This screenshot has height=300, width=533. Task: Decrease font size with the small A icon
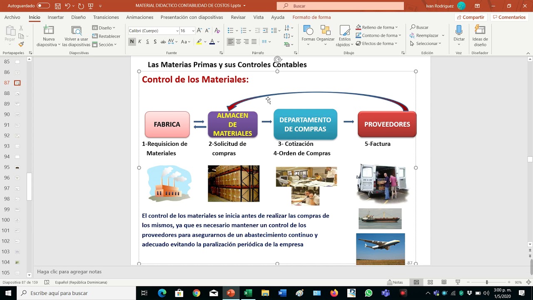[x=207, y=30]
